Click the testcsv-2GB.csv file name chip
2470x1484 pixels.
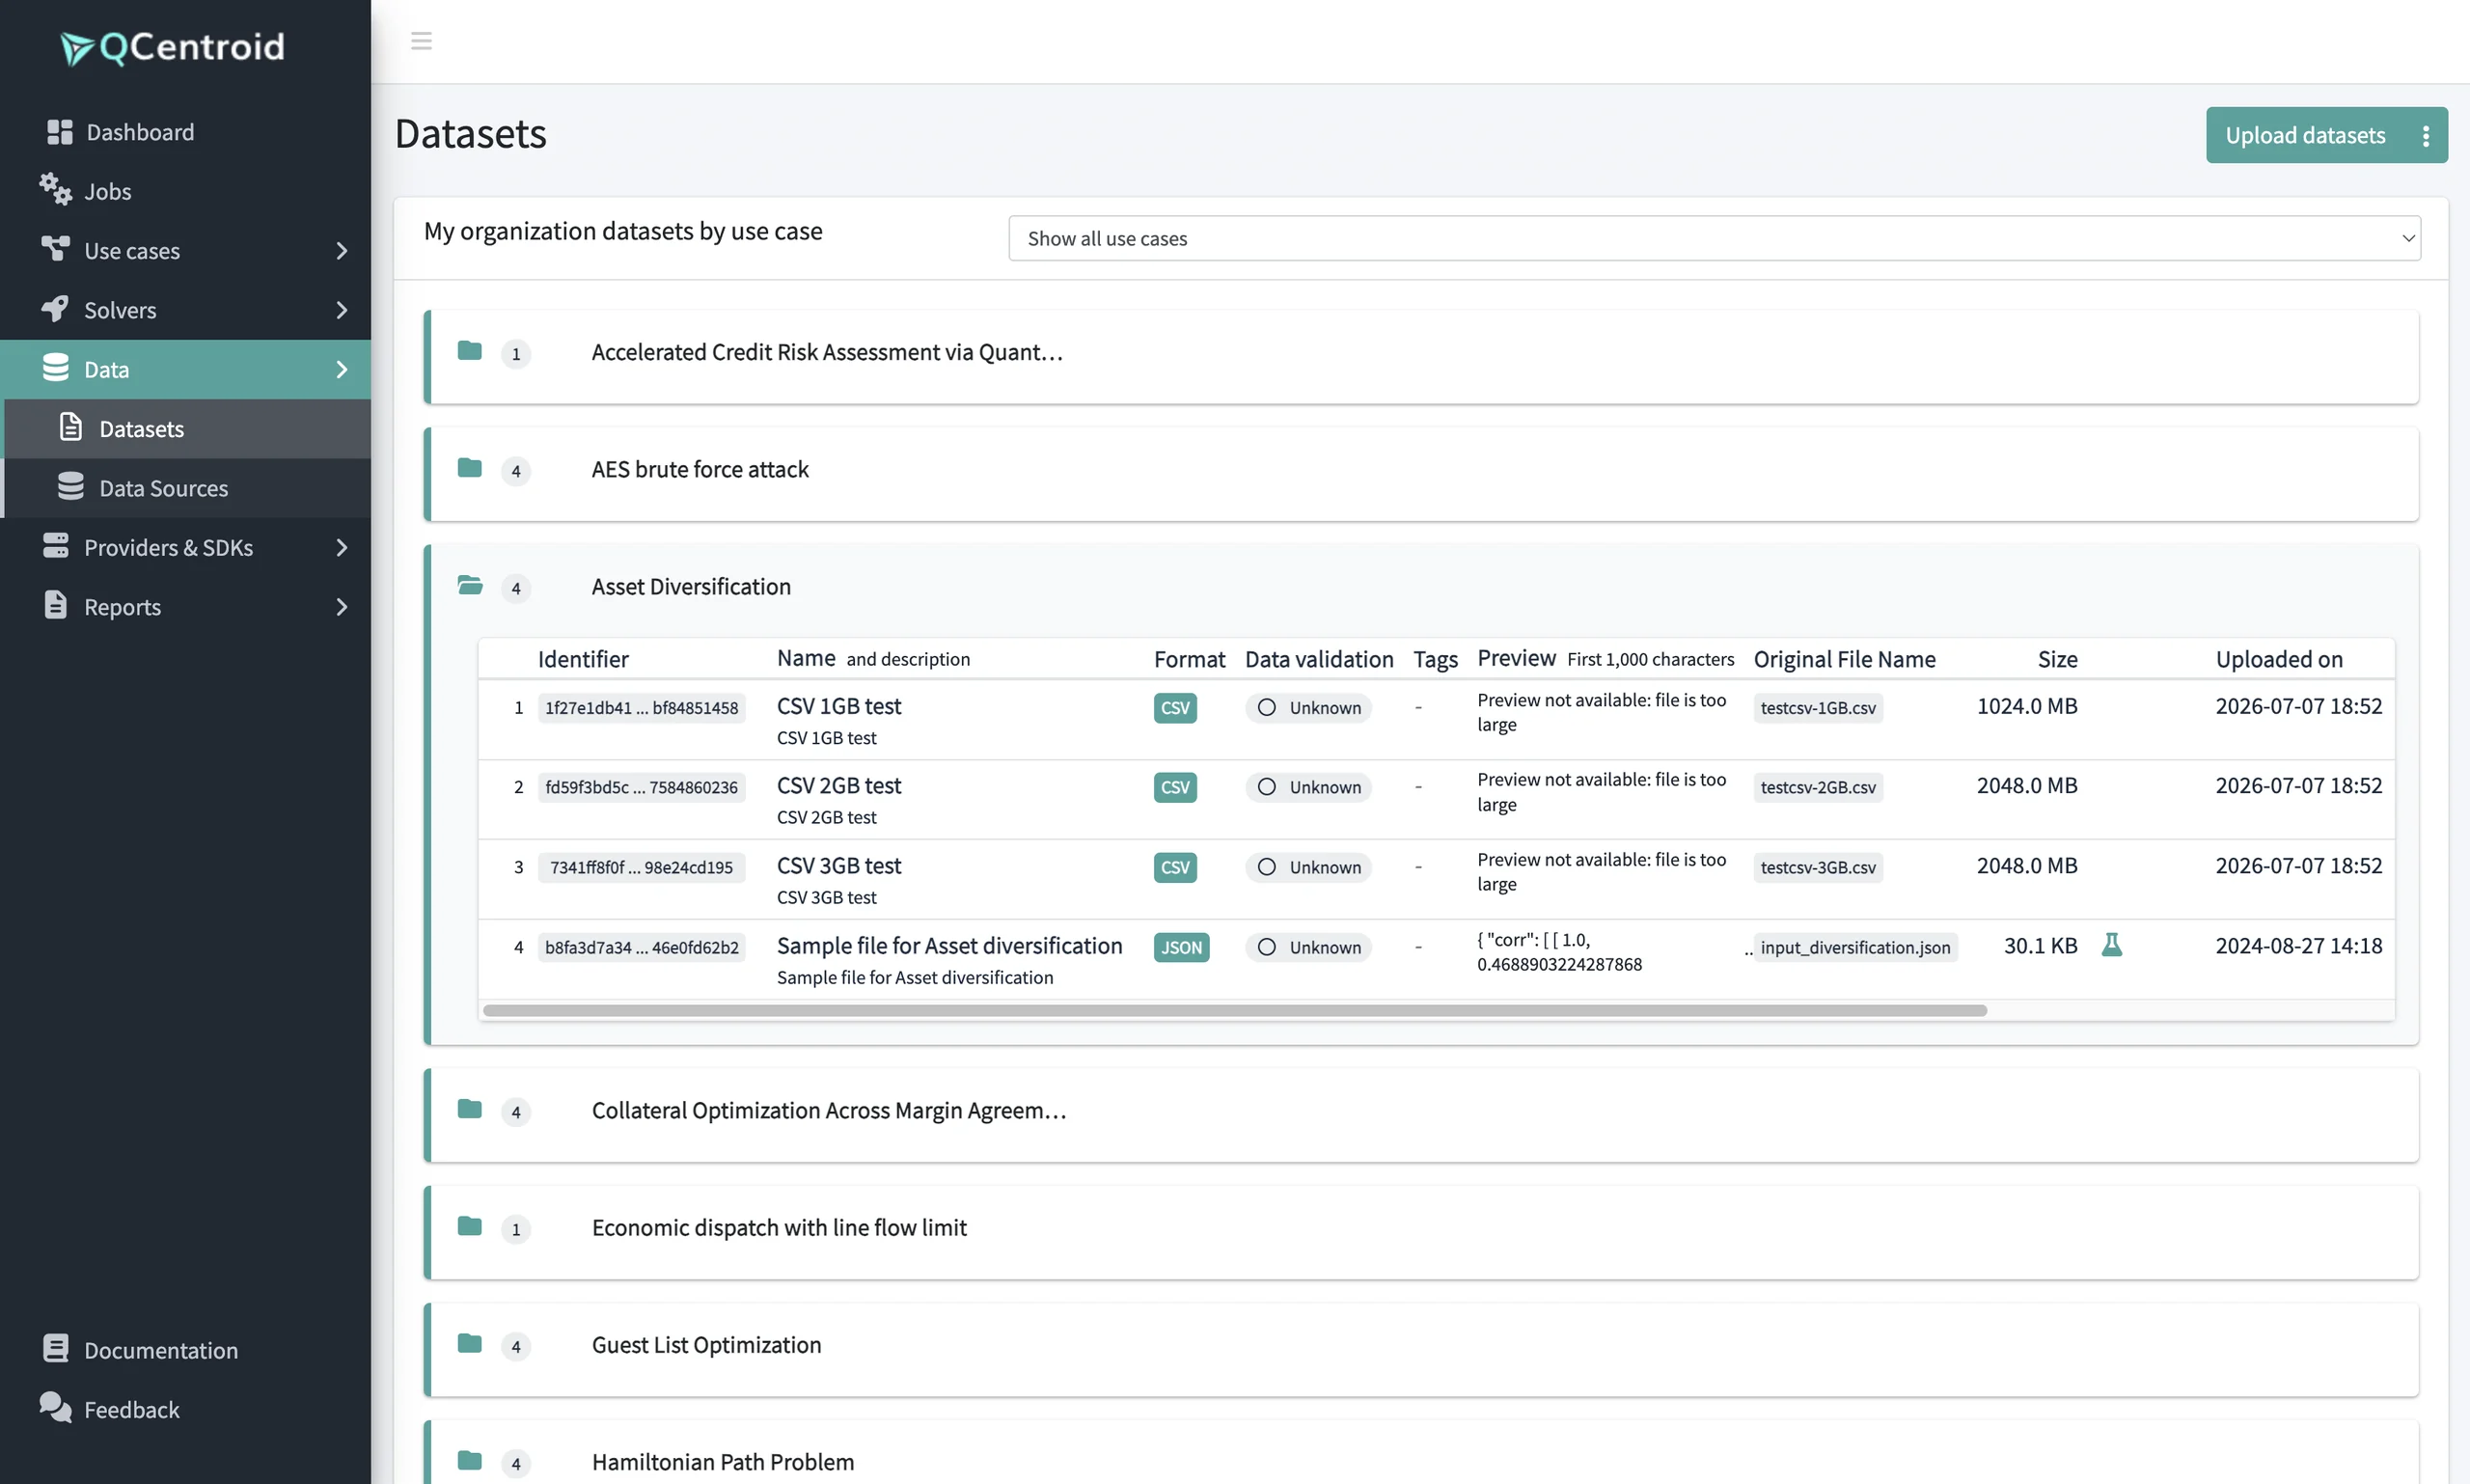(1818, 787)
